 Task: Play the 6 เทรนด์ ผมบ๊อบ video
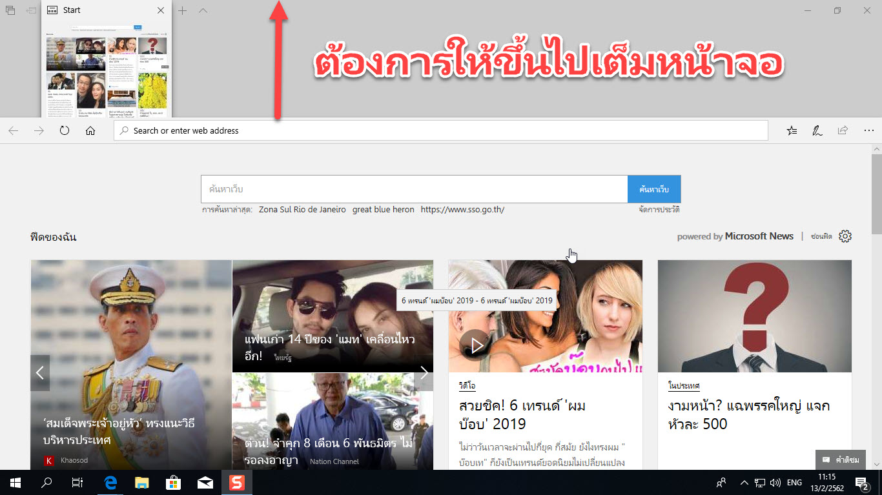pos(477,346)
